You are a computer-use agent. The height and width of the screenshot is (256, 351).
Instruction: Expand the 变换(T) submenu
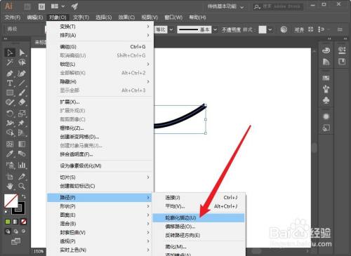[100, 27]
